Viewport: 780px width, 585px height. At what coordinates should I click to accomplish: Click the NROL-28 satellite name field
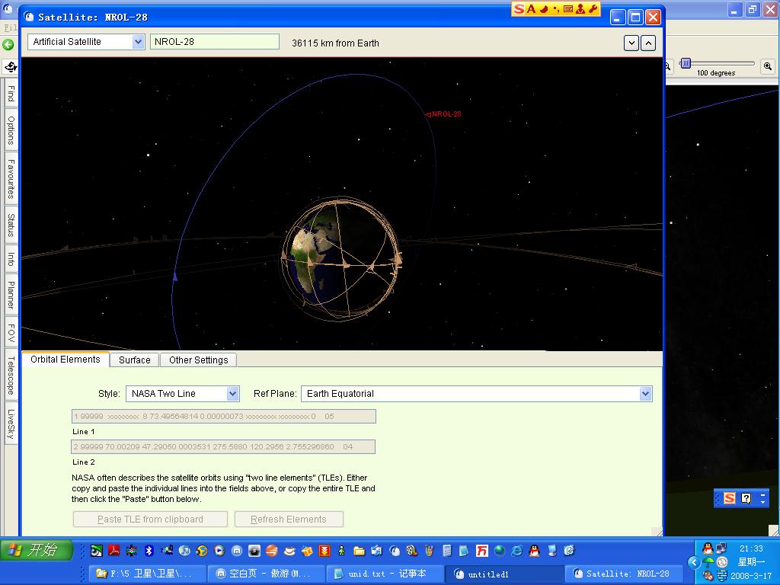coord(214,42)
